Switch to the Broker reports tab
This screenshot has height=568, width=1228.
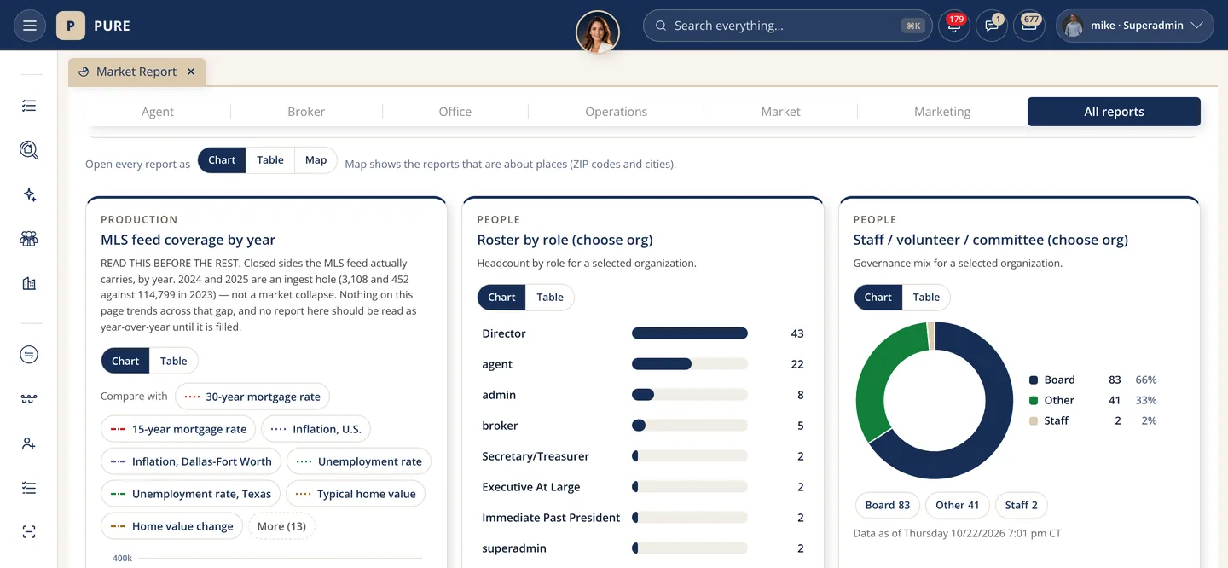(306, 112)
